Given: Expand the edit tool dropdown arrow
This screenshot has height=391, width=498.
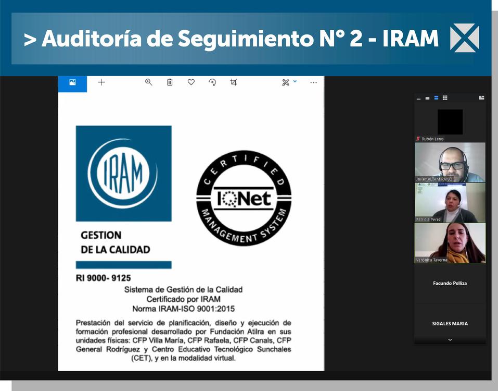Looking at the screenshot, I should point(295,81).
